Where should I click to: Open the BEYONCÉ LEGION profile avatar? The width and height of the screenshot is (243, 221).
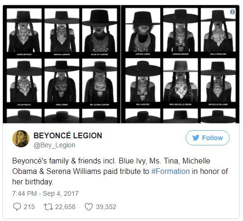coord(21,139)
